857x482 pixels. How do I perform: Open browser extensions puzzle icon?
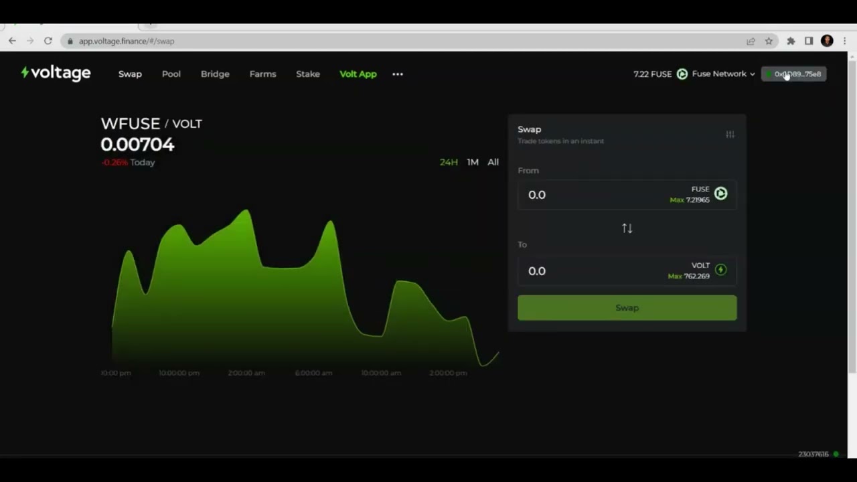point(791,41)
